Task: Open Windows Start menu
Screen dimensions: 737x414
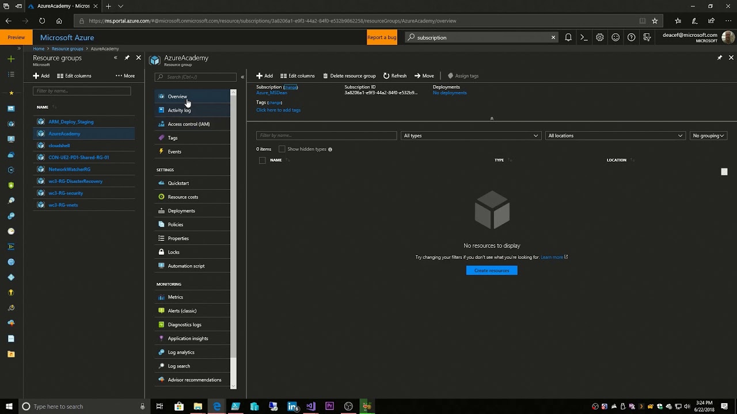Action: [9, 407]
